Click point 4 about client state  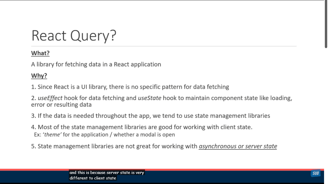(142, 127)
